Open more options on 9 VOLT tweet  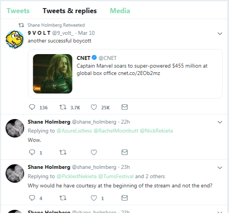(220, 34)
